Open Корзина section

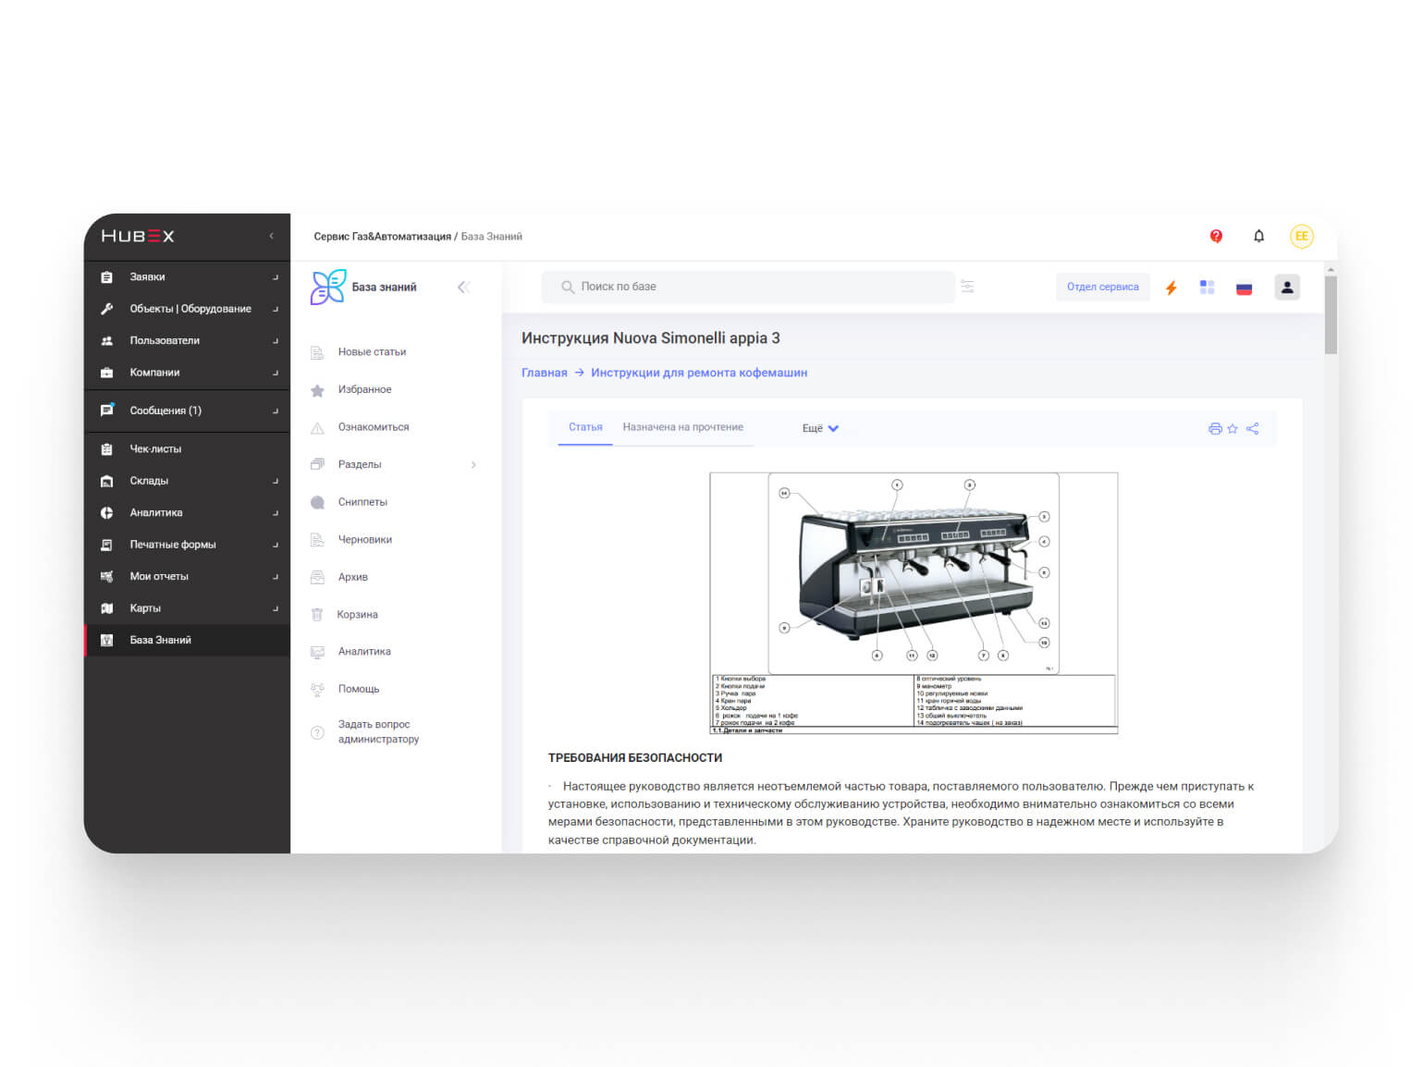click(x=357, y=615)
